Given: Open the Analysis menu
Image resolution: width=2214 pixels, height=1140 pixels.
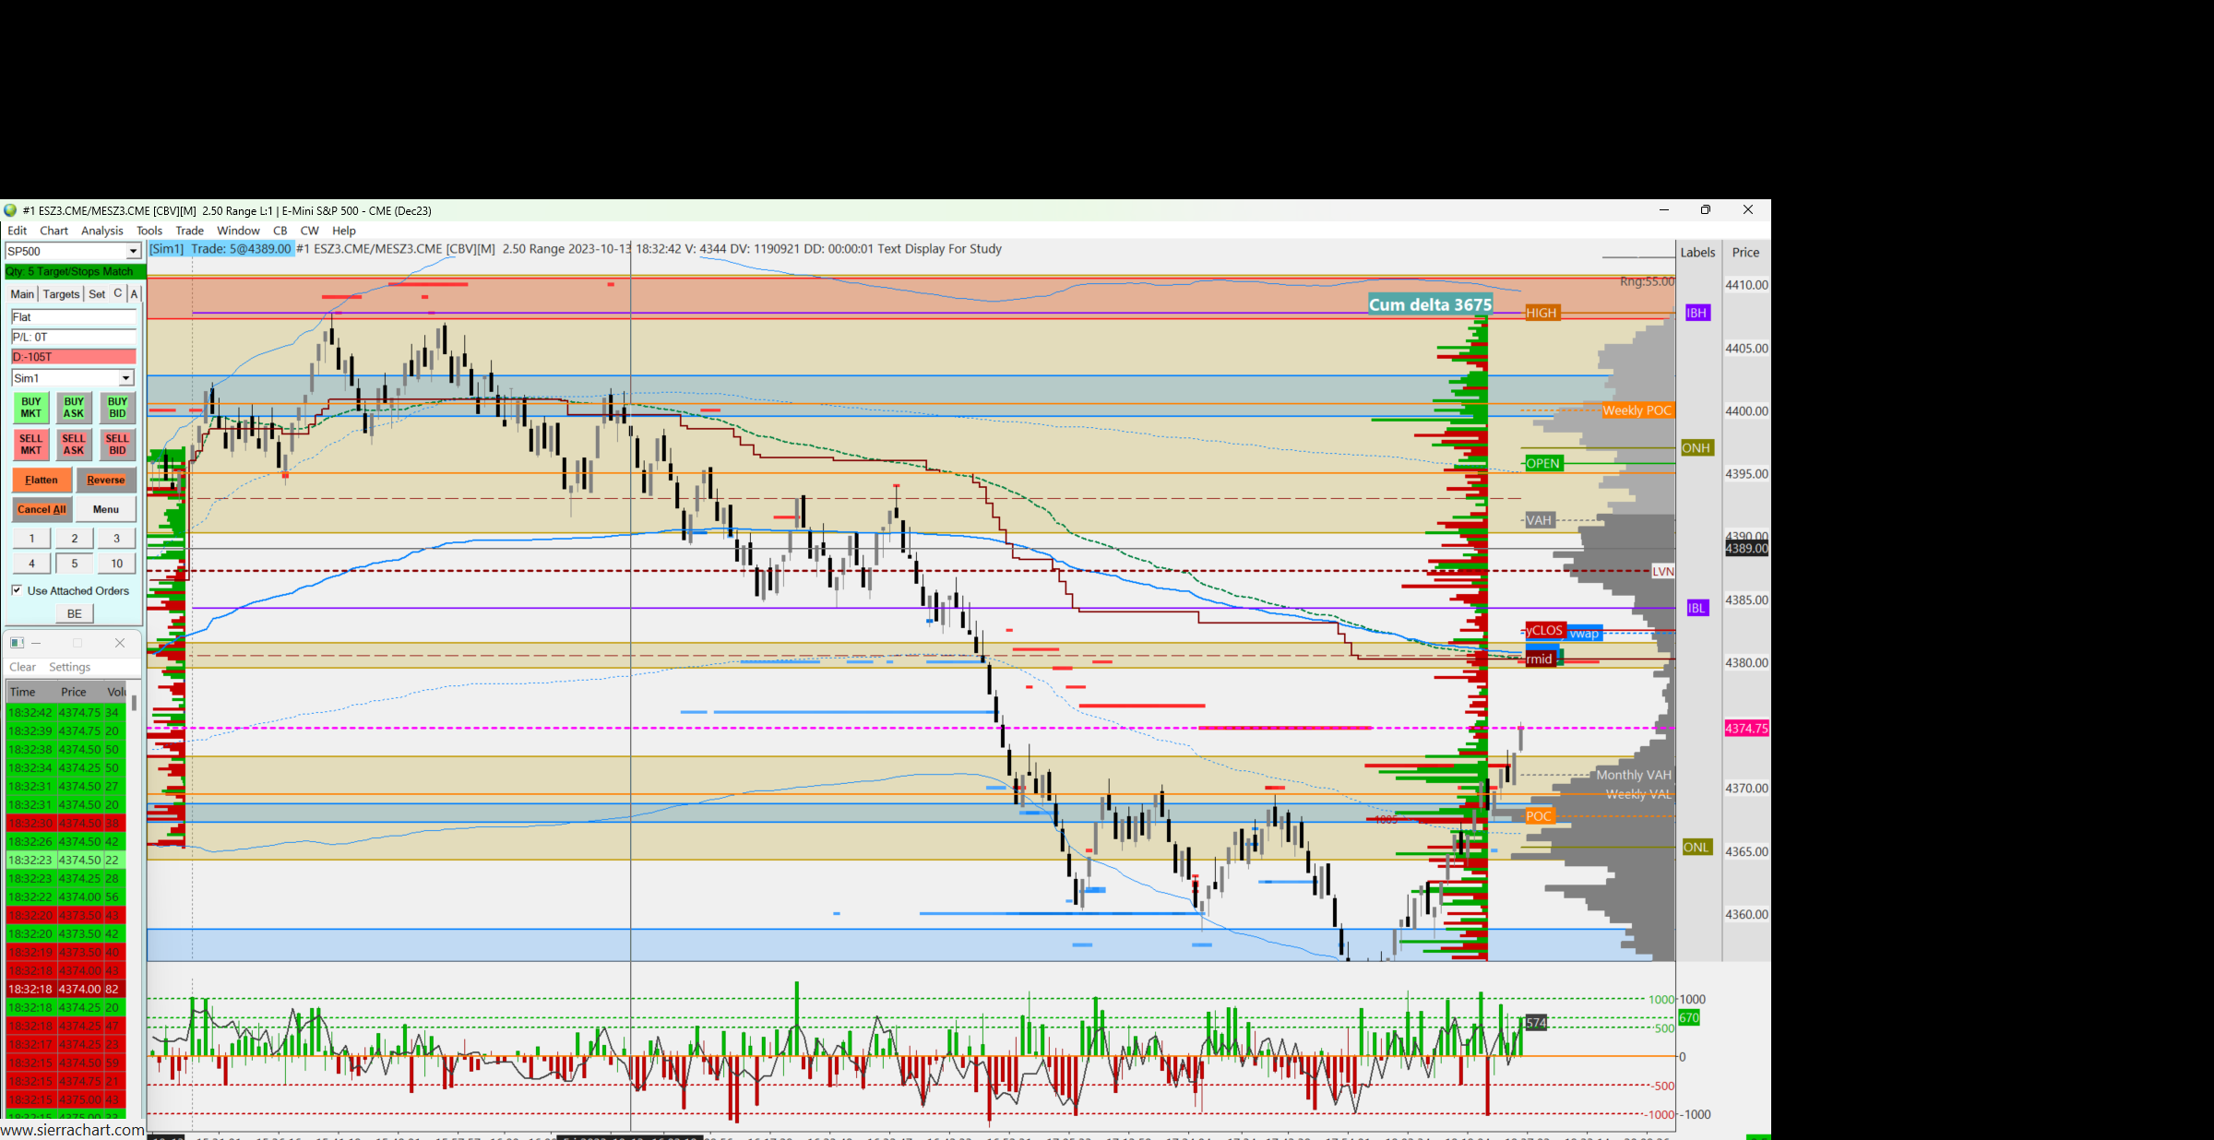Looking at the screenshot, I should [101, 231].
